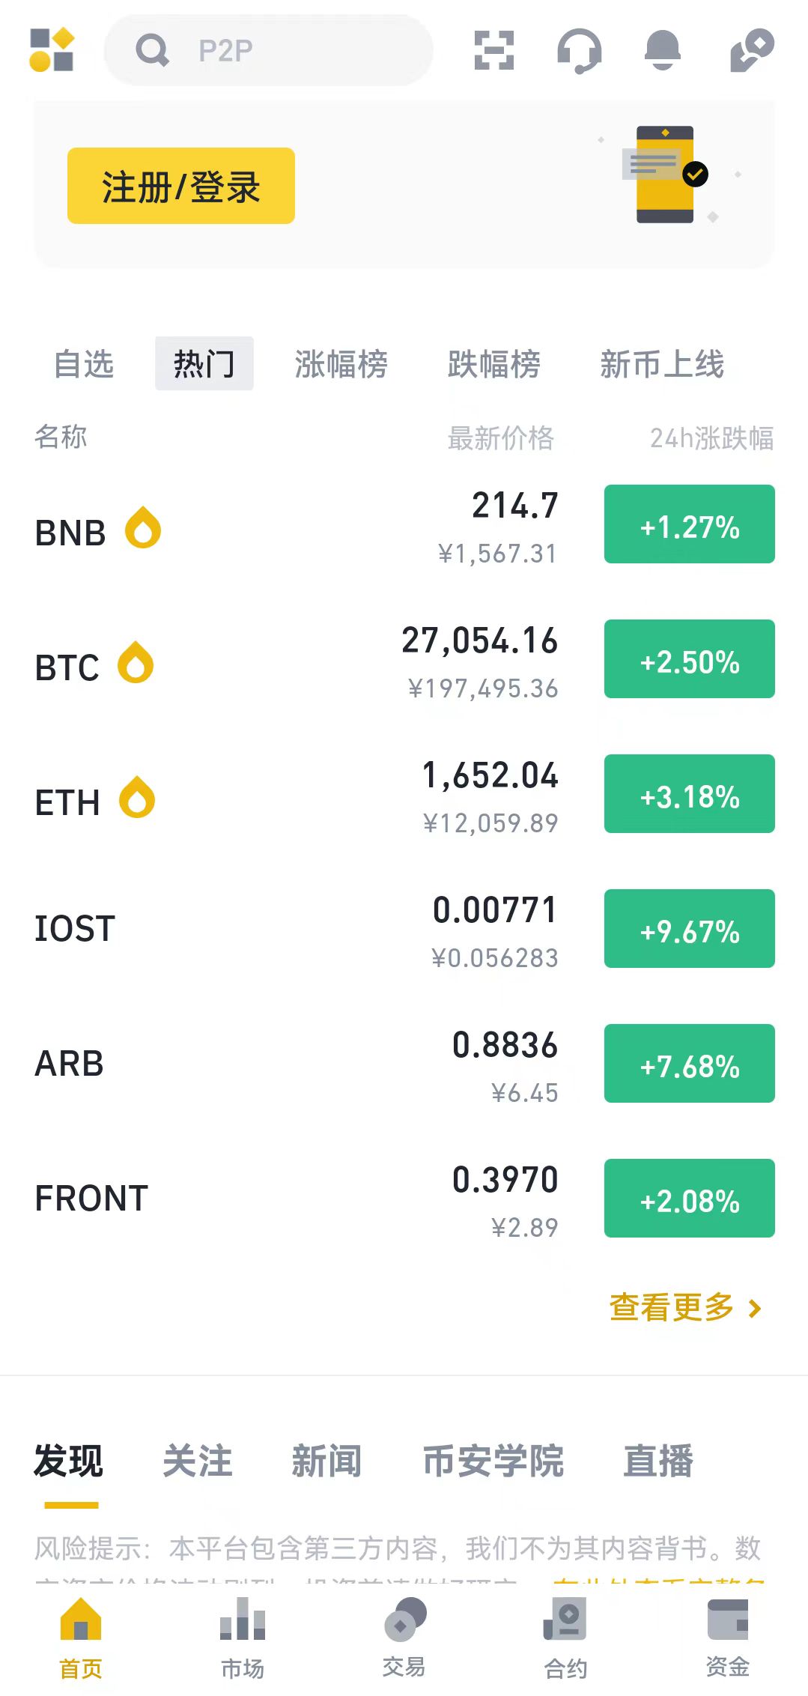Screen dimensions: 808x1696
Task: Switch to 涨幅榜 gainers tab
Action: coord(341,364)
